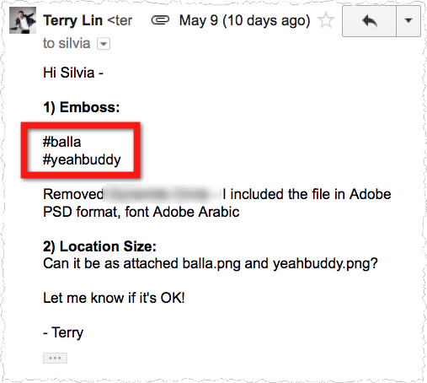Click the "- Terry" signature
The image size is (427, 383).
63,333
